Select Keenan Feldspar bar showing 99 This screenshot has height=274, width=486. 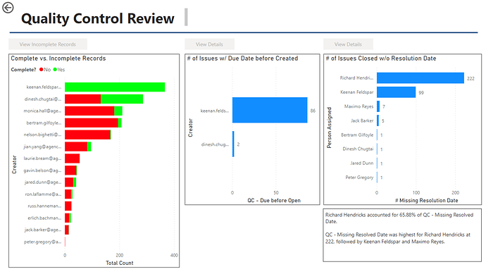(x=396, y=92)
